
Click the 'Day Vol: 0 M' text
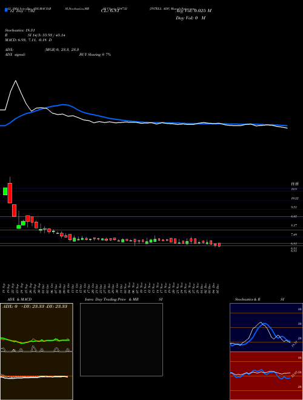(190, 18)
